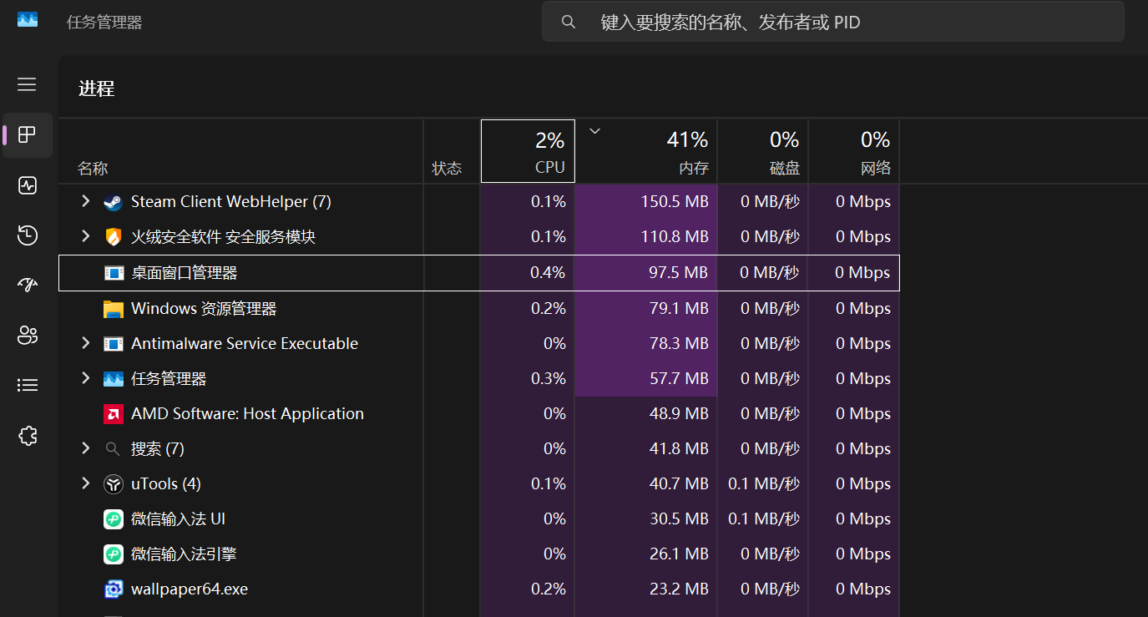Open the Performance sidebar icon

point(28,185)
